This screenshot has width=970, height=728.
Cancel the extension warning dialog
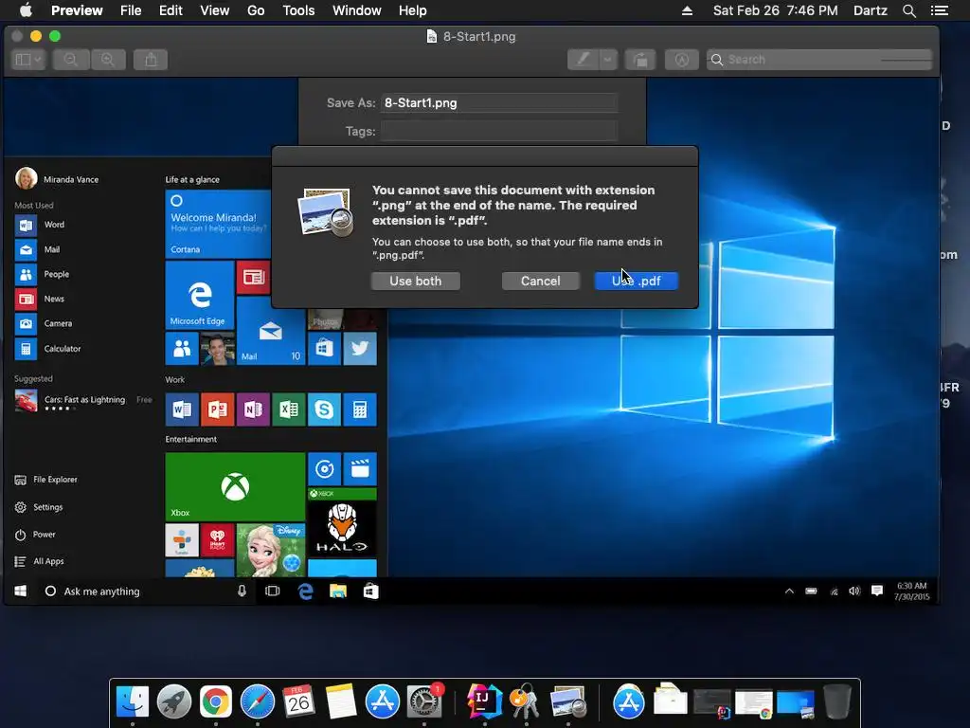[540, 281]
